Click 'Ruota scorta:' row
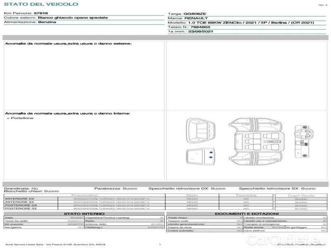331x248 pixels. 264,227
